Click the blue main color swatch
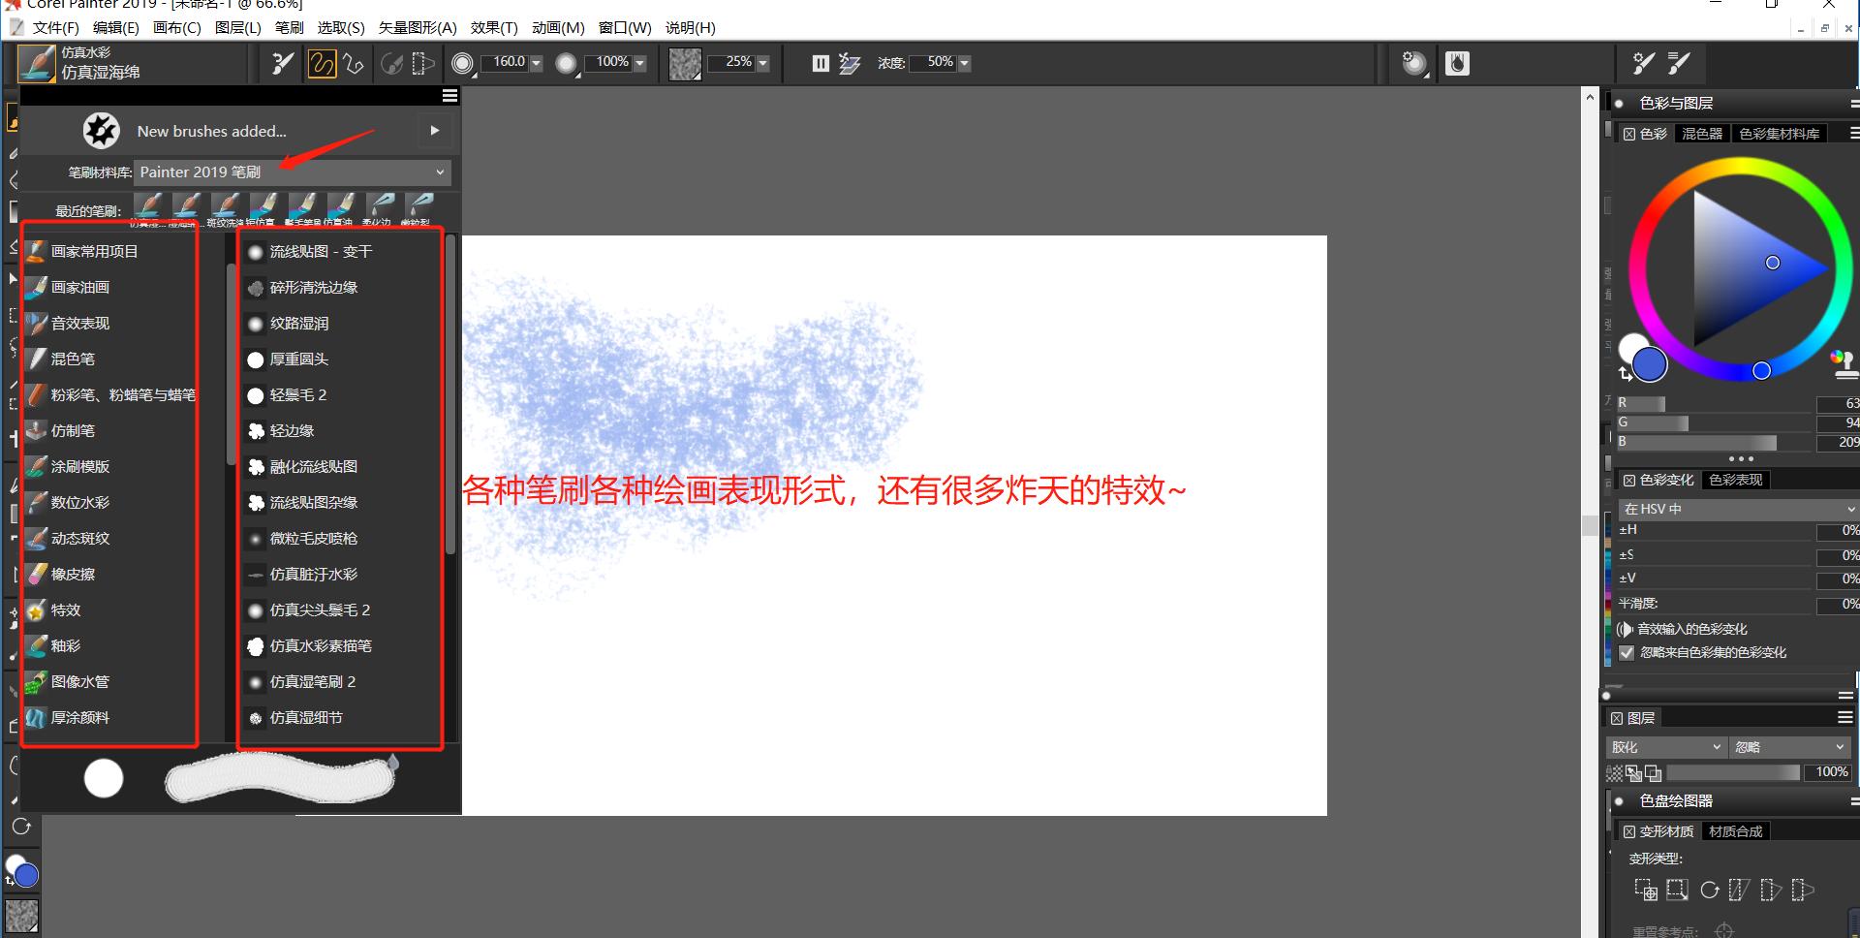The image size is (1860, 938). tap(1650, 364)
